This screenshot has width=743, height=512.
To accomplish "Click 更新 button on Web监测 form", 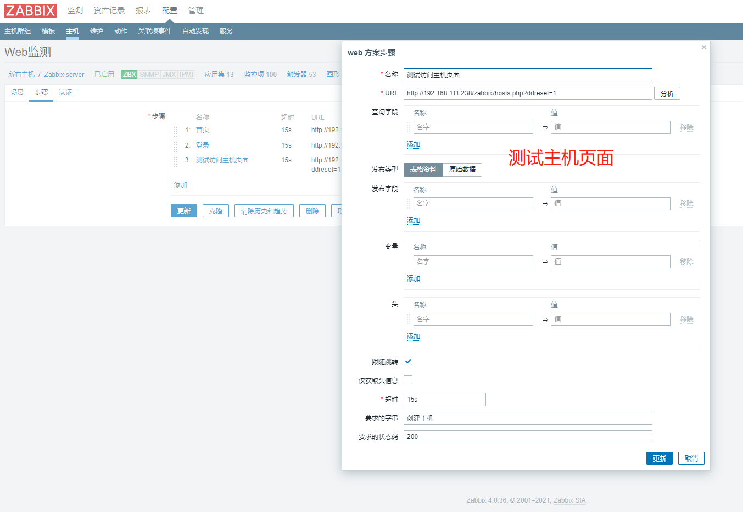I will [x=184, y=211].
